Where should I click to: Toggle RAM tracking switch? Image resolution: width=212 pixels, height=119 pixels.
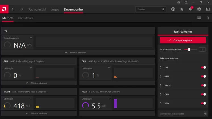point(203,103)
